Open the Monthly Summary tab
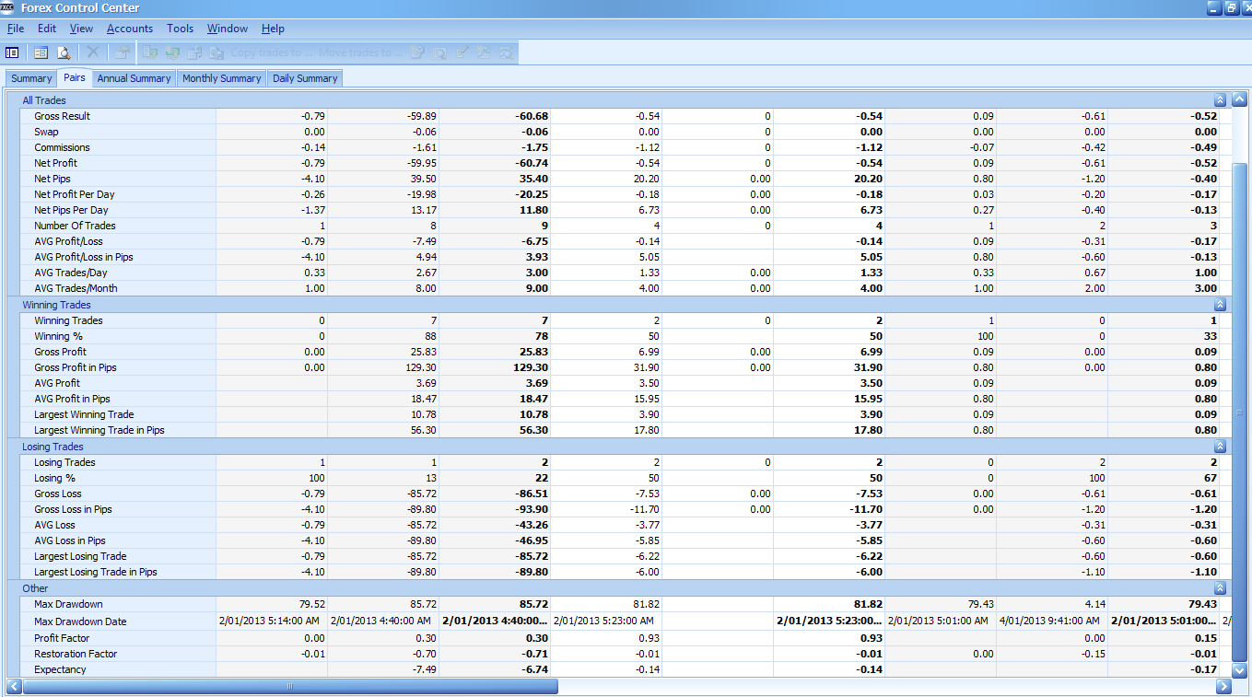 click(221, 78)
